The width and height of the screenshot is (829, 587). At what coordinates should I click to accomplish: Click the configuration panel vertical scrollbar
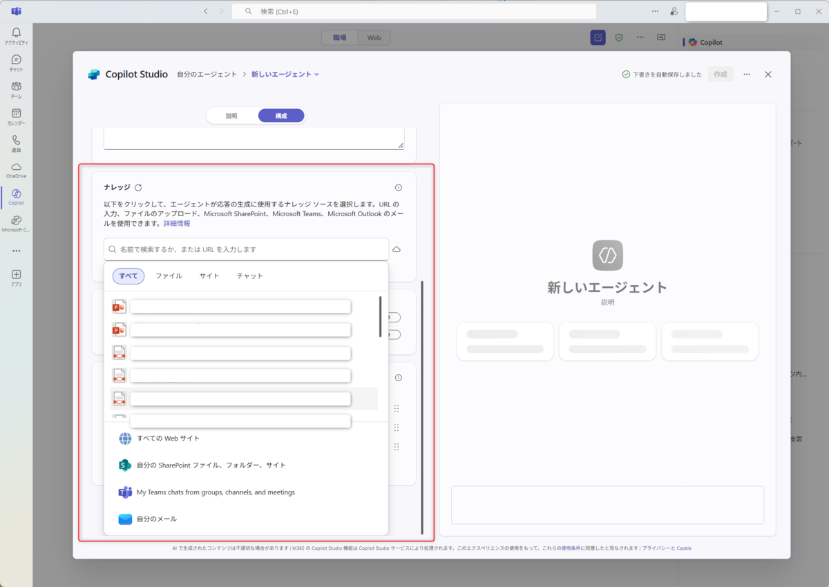point(422,407)
